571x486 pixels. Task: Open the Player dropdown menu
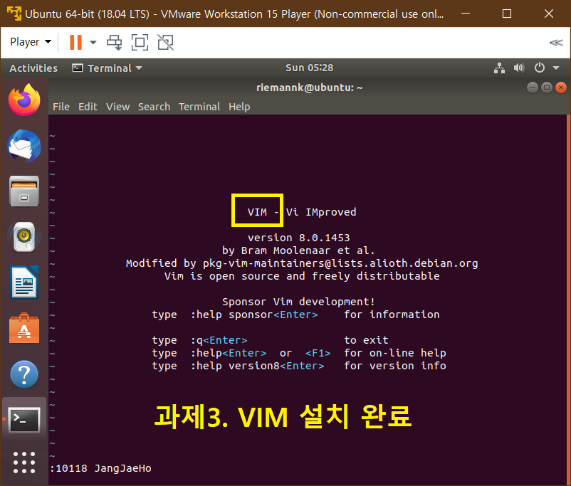point(31,42)
